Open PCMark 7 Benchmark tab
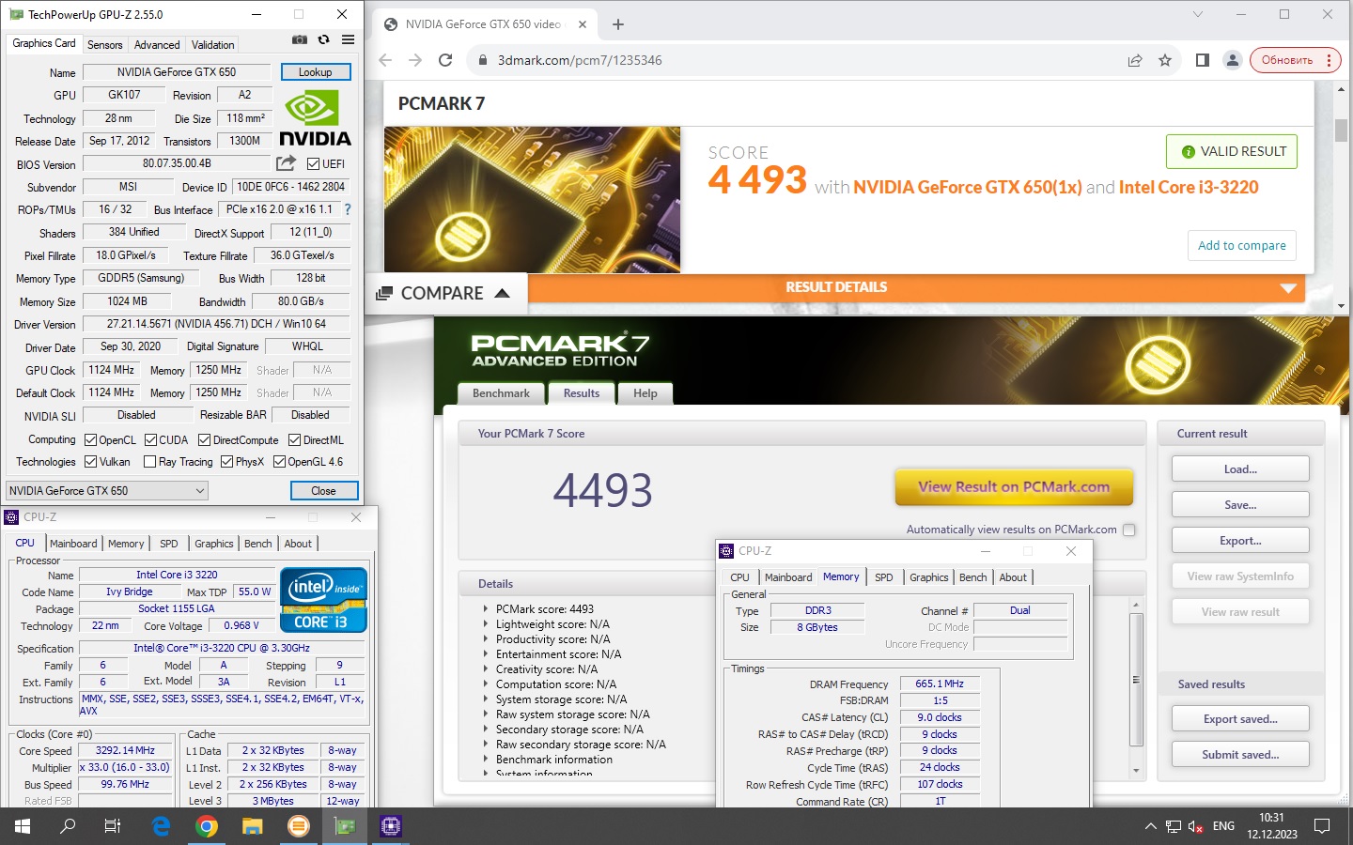 point(501,393)
